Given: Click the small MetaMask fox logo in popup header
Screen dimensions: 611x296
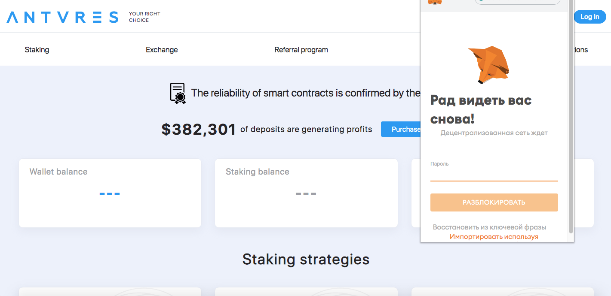Looking at the screenshot, I should 435,2.
